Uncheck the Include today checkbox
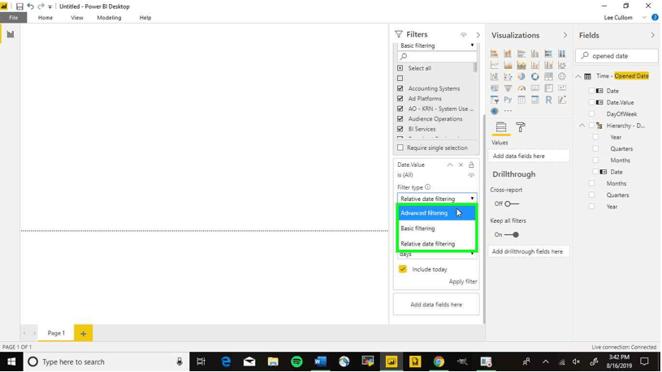Screen dimensions: 662x372 [x=403, y=269]
